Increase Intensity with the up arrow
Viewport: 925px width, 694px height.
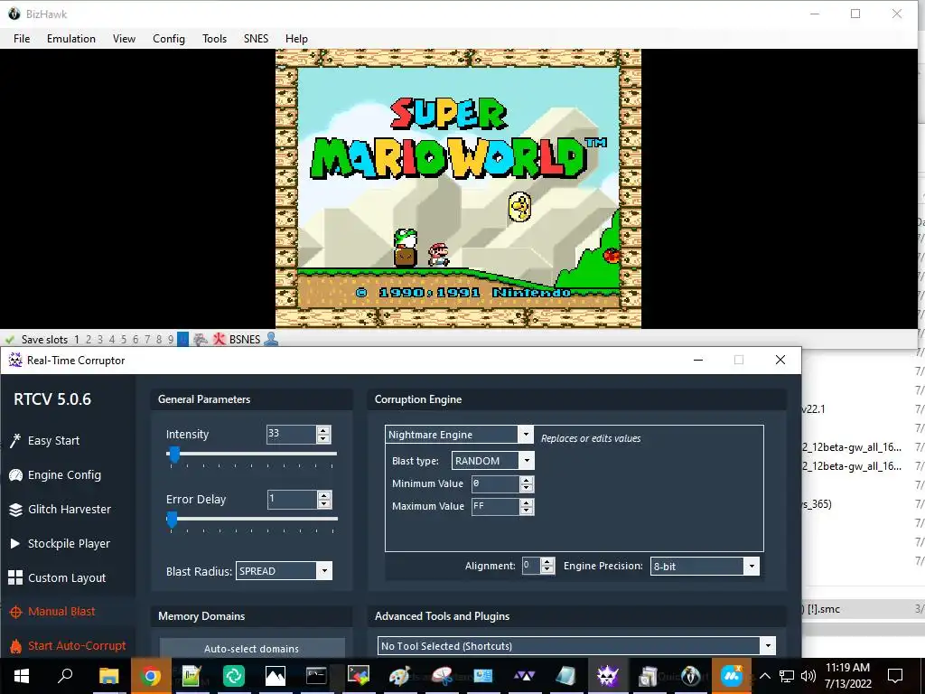[x=323, y=430]
